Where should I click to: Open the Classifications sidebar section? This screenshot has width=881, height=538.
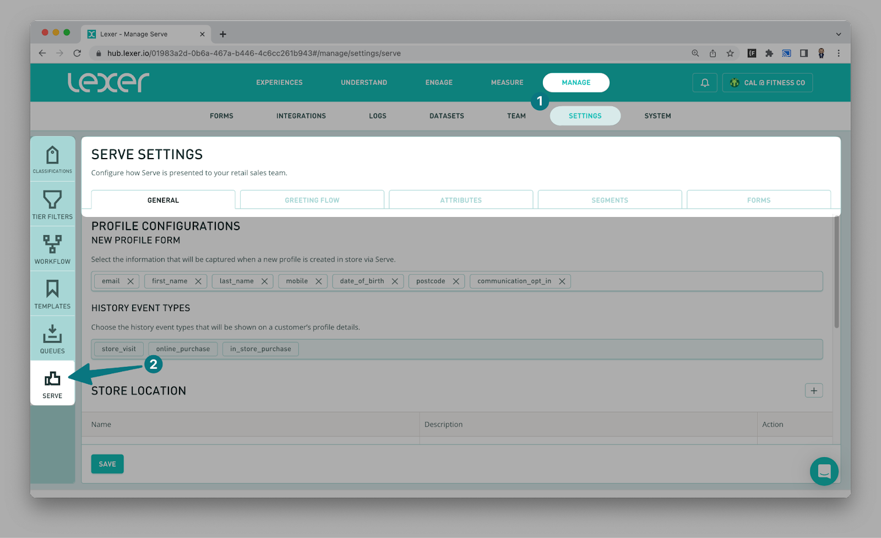[52, 159]
